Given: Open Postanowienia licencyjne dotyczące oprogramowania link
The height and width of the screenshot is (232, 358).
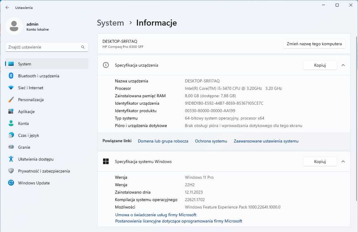Looking at the screenshot, I should (x=179, y=221).
